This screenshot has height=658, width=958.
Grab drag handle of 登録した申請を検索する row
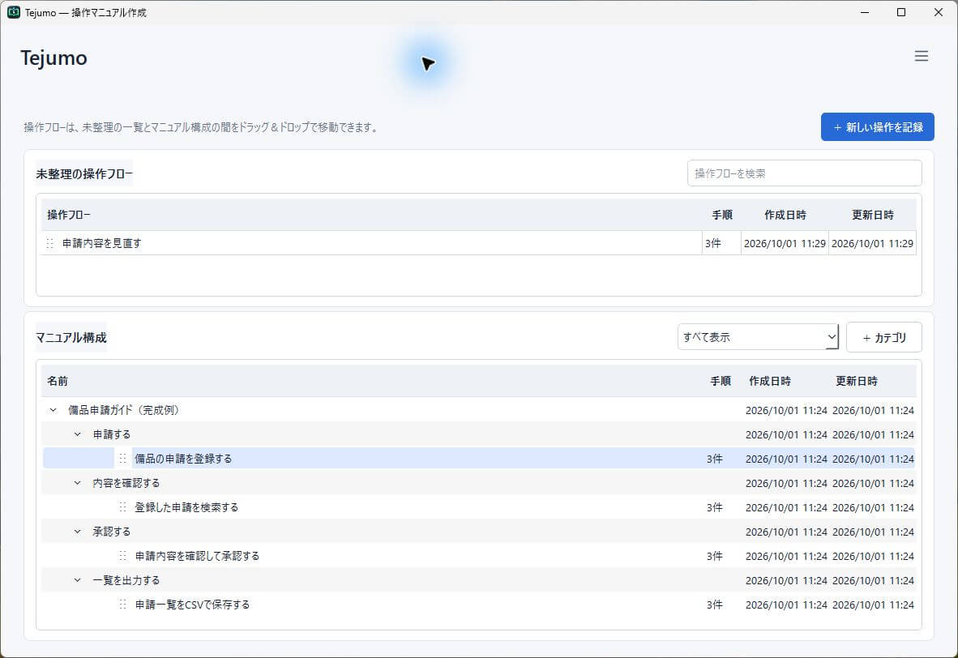[123, 507]
